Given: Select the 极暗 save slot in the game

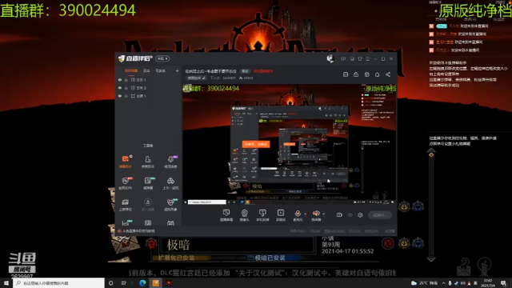Looking at the screenshot, I should click(238, 245).
